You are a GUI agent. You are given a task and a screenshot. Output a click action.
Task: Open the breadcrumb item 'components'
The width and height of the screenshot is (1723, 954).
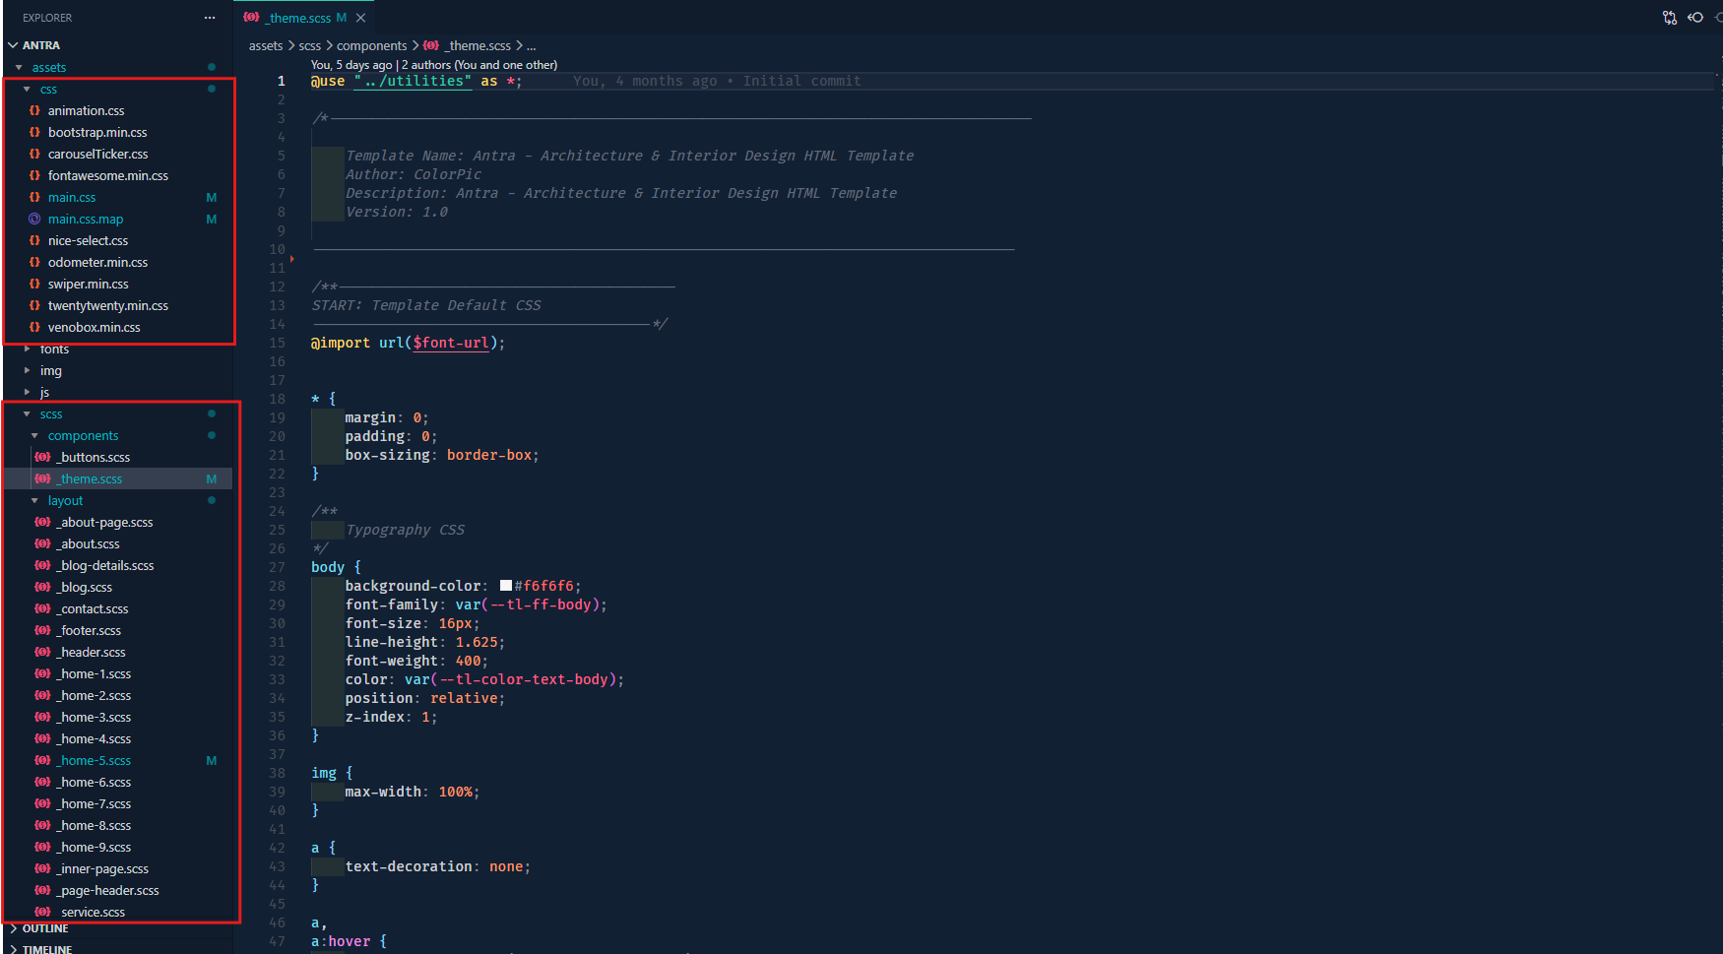point(372,45)
